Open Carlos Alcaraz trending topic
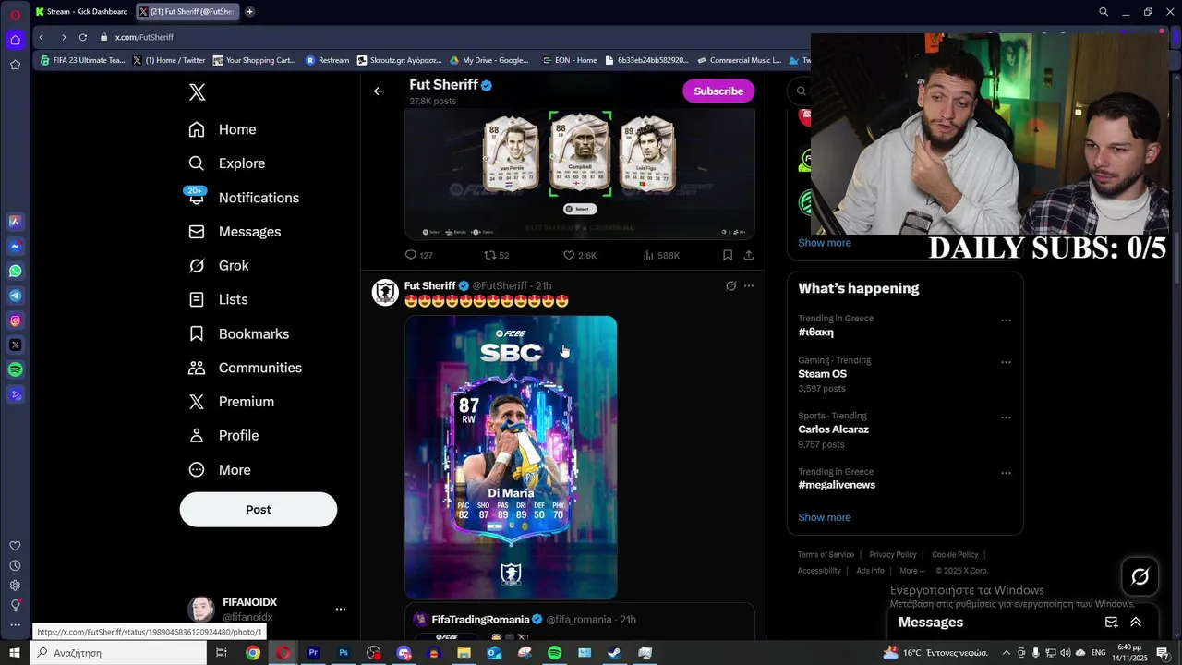Screen dimensions: 1182x665 833,429
